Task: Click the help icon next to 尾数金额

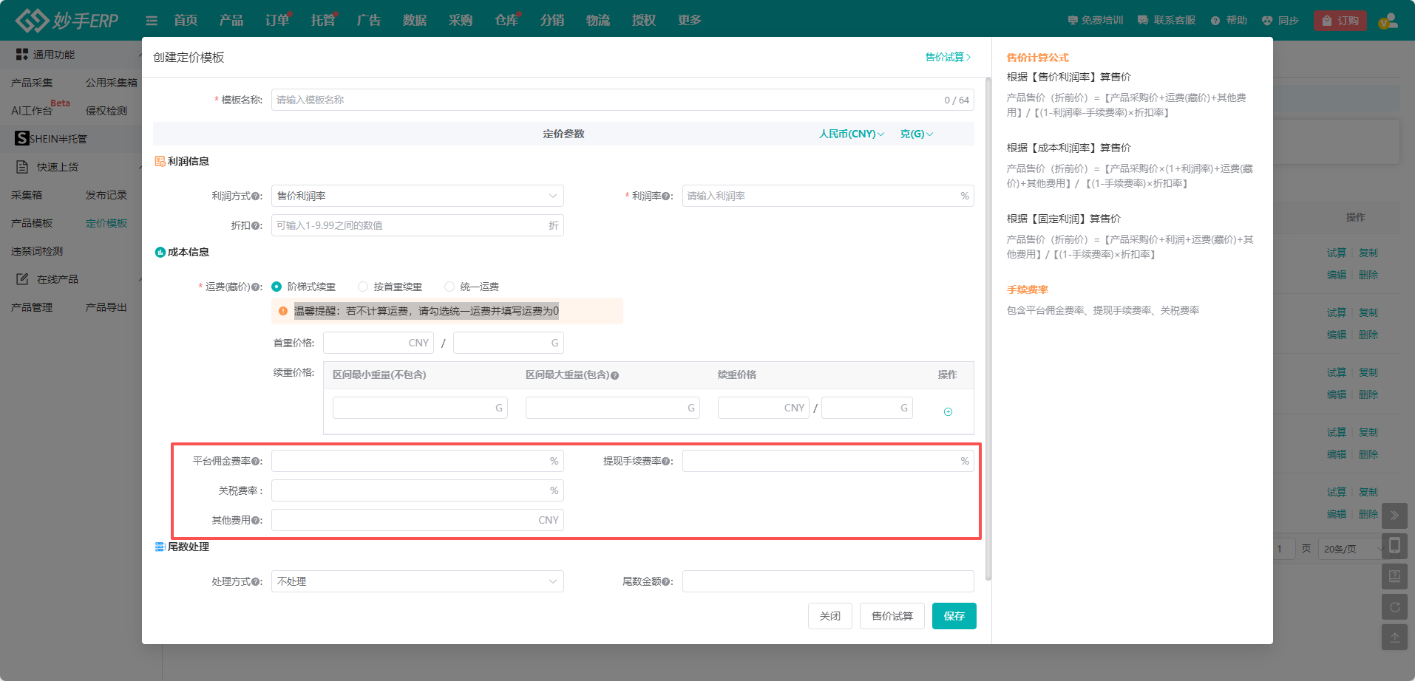Action: click(666, 582)
